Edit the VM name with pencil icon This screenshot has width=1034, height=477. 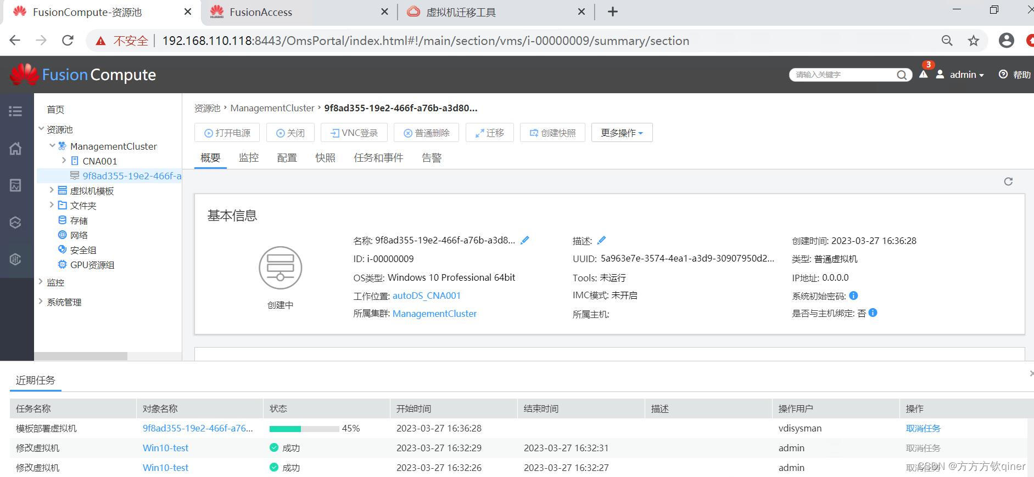click(x=525, y=240)
